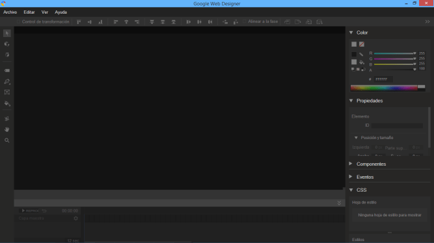The image size is (434, 243).
Task: Collapse the Color panel
Action: tap(351, 32)
